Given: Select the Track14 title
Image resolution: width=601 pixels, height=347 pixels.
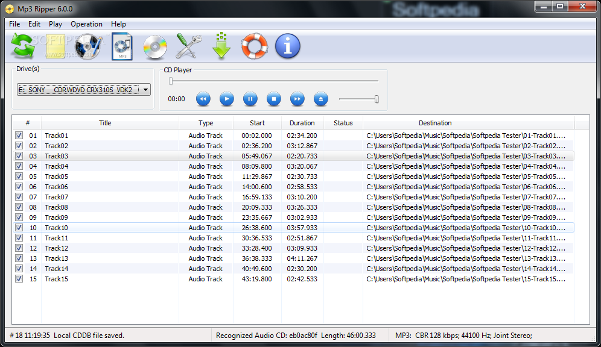Looking at the screenshot, I should point(56,269).
